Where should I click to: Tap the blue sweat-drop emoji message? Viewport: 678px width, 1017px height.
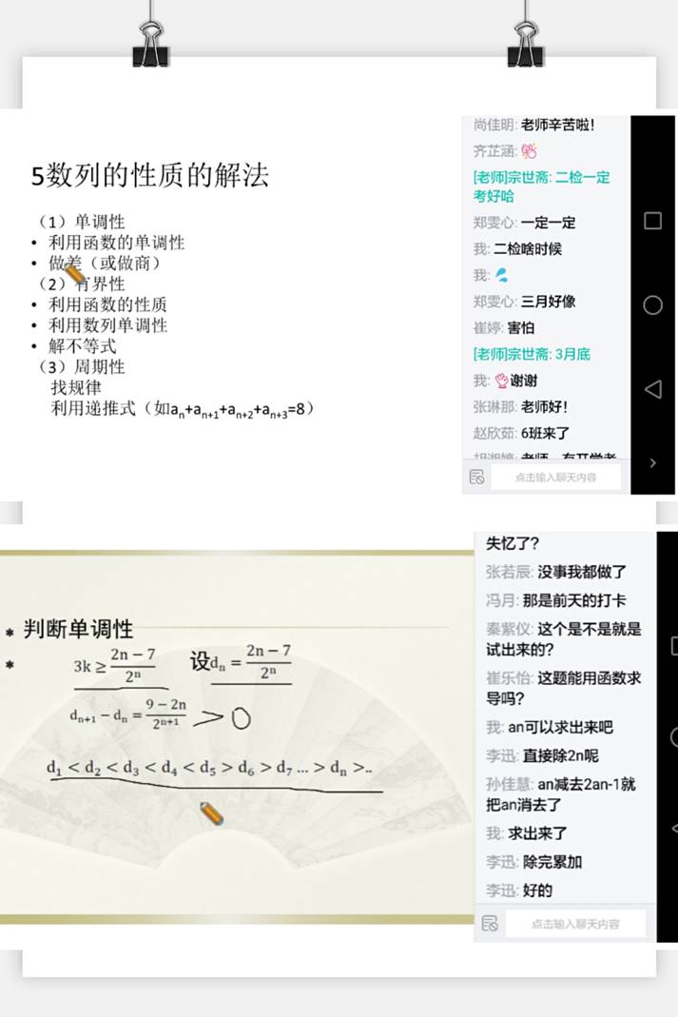click(x=502, y=275)
